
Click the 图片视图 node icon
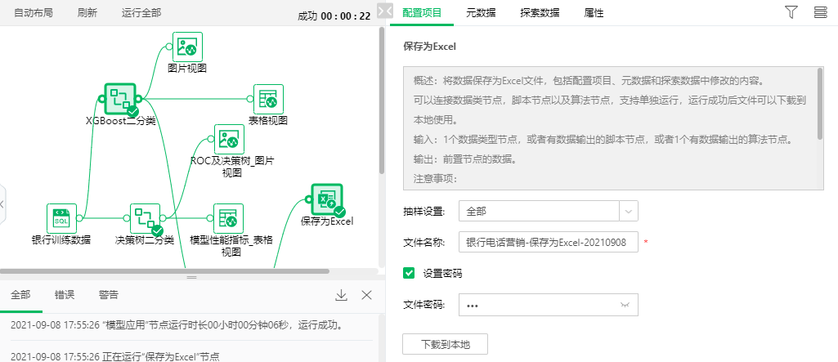pyautogui.click(x=187, y=47)
